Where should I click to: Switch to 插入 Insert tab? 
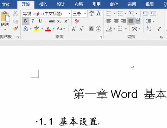[x=43, y=4]
